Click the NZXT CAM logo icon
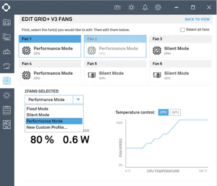The image size is (217, 186). [x=6, y=7]
